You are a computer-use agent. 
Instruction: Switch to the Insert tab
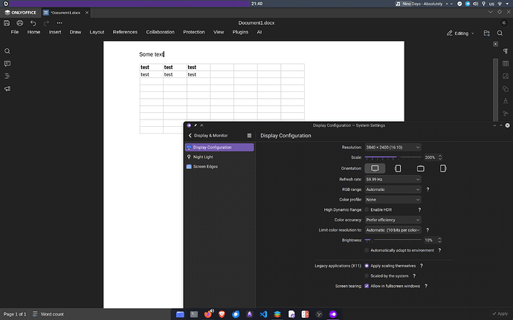click(x=55, y=32)
